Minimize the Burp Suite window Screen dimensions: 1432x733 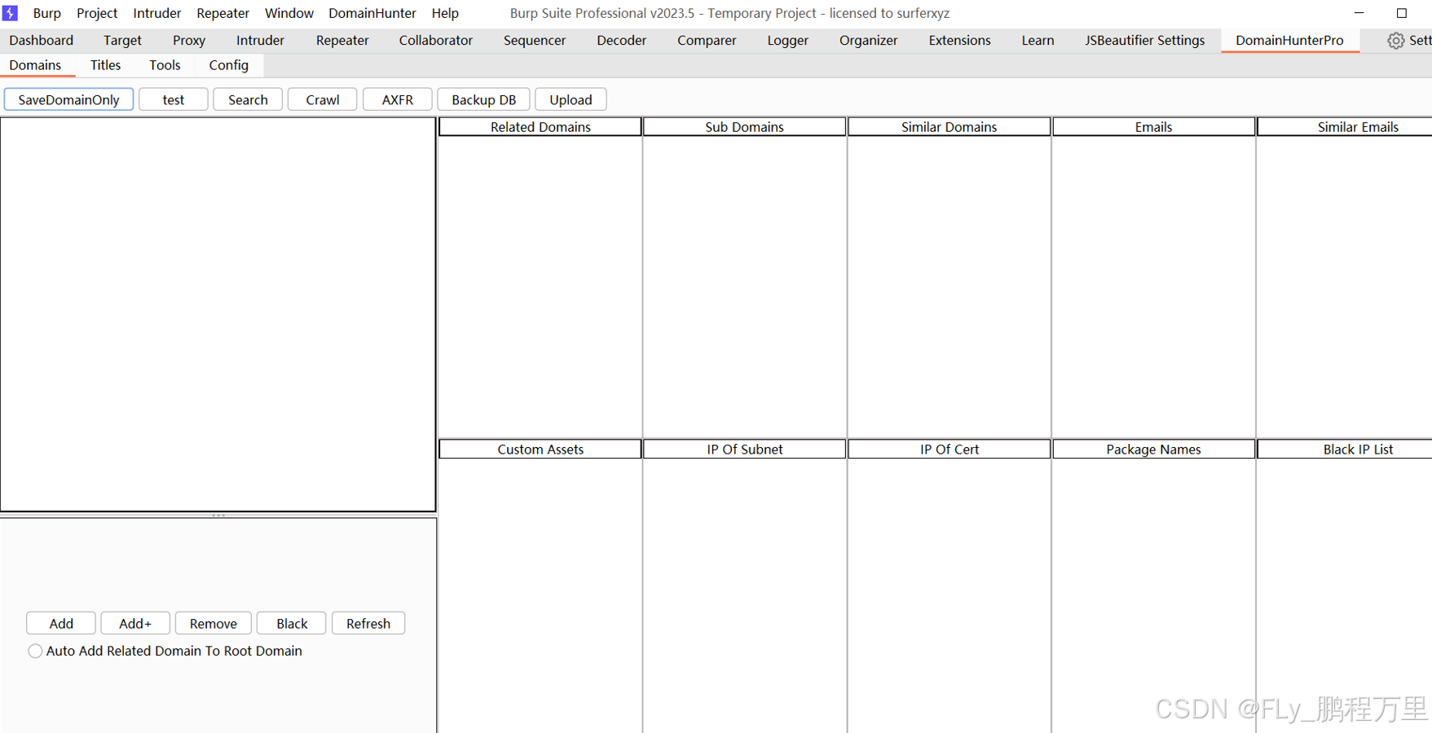[x=1359, y=13]
